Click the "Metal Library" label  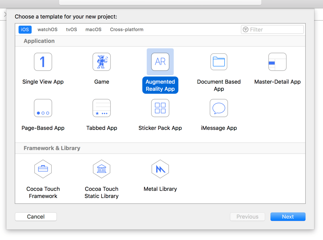pyautogui.click(x=160, y=189)
